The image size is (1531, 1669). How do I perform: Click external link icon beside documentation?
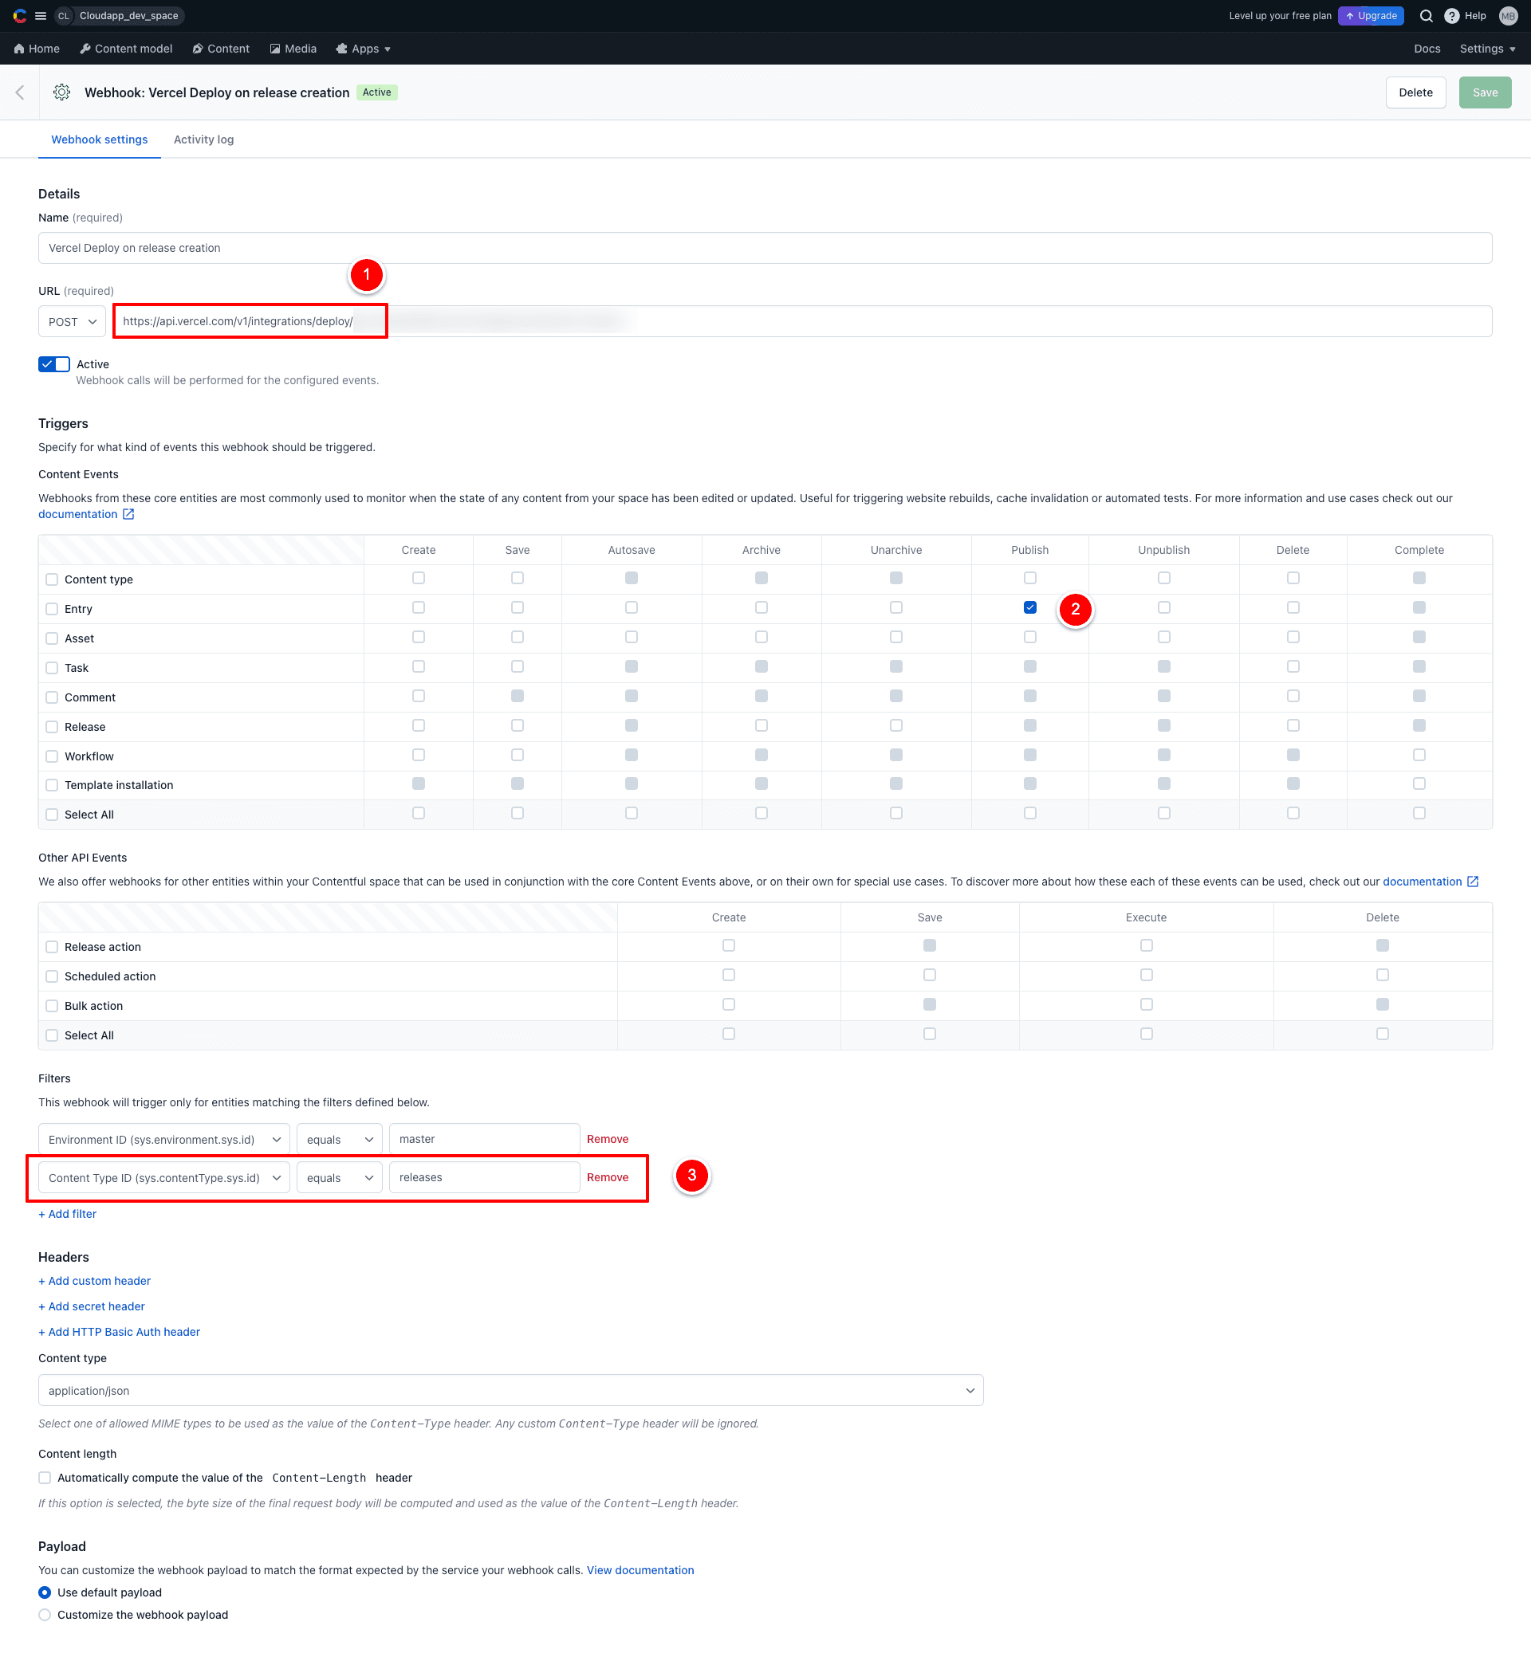click(128, 514)
